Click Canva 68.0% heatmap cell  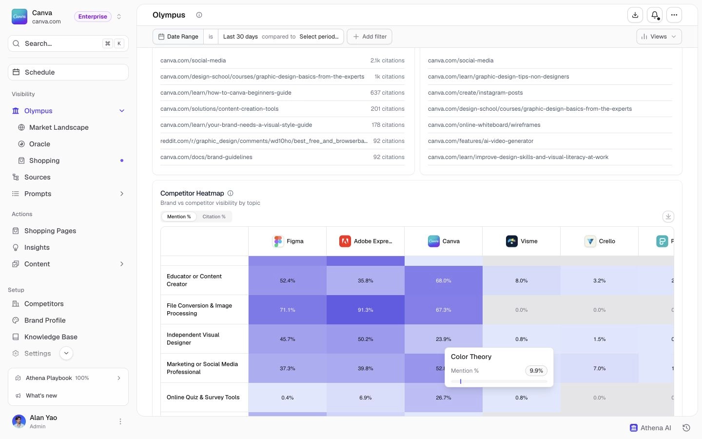pyautogui.click(x=444, y=280)
